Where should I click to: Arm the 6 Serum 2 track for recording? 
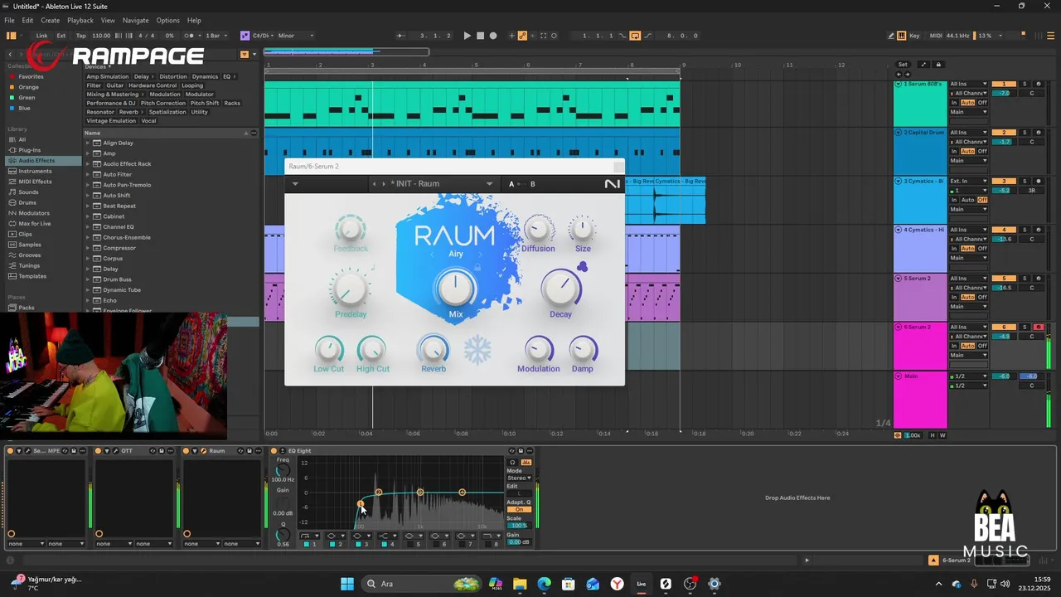click(1039, 327)
